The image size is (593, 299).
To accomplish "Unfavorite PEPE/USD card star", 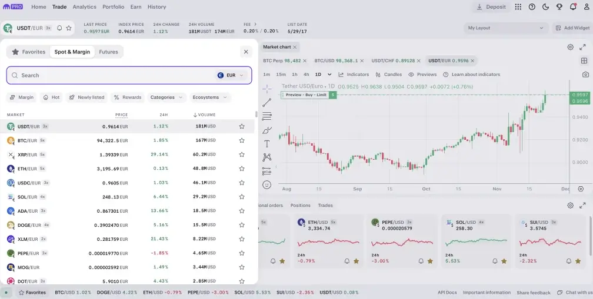I will pyautogui.click(x=430, y=261).
